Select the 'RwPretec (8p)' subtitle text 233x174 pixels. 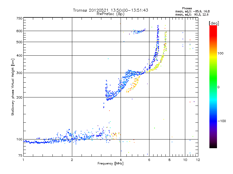coord(110,14)
